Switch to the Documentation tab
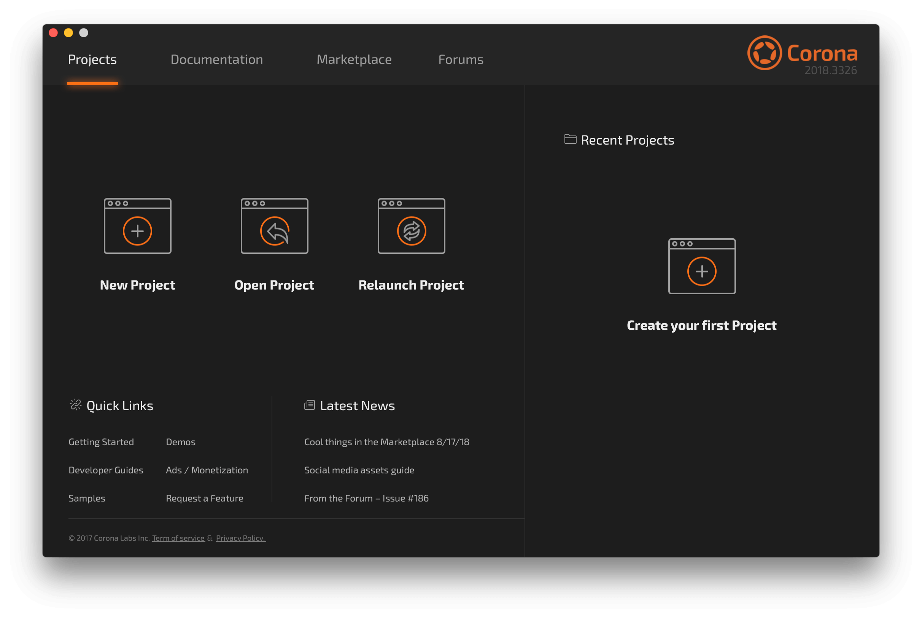This screenshot has height=618, width=922. coord(217,59)
